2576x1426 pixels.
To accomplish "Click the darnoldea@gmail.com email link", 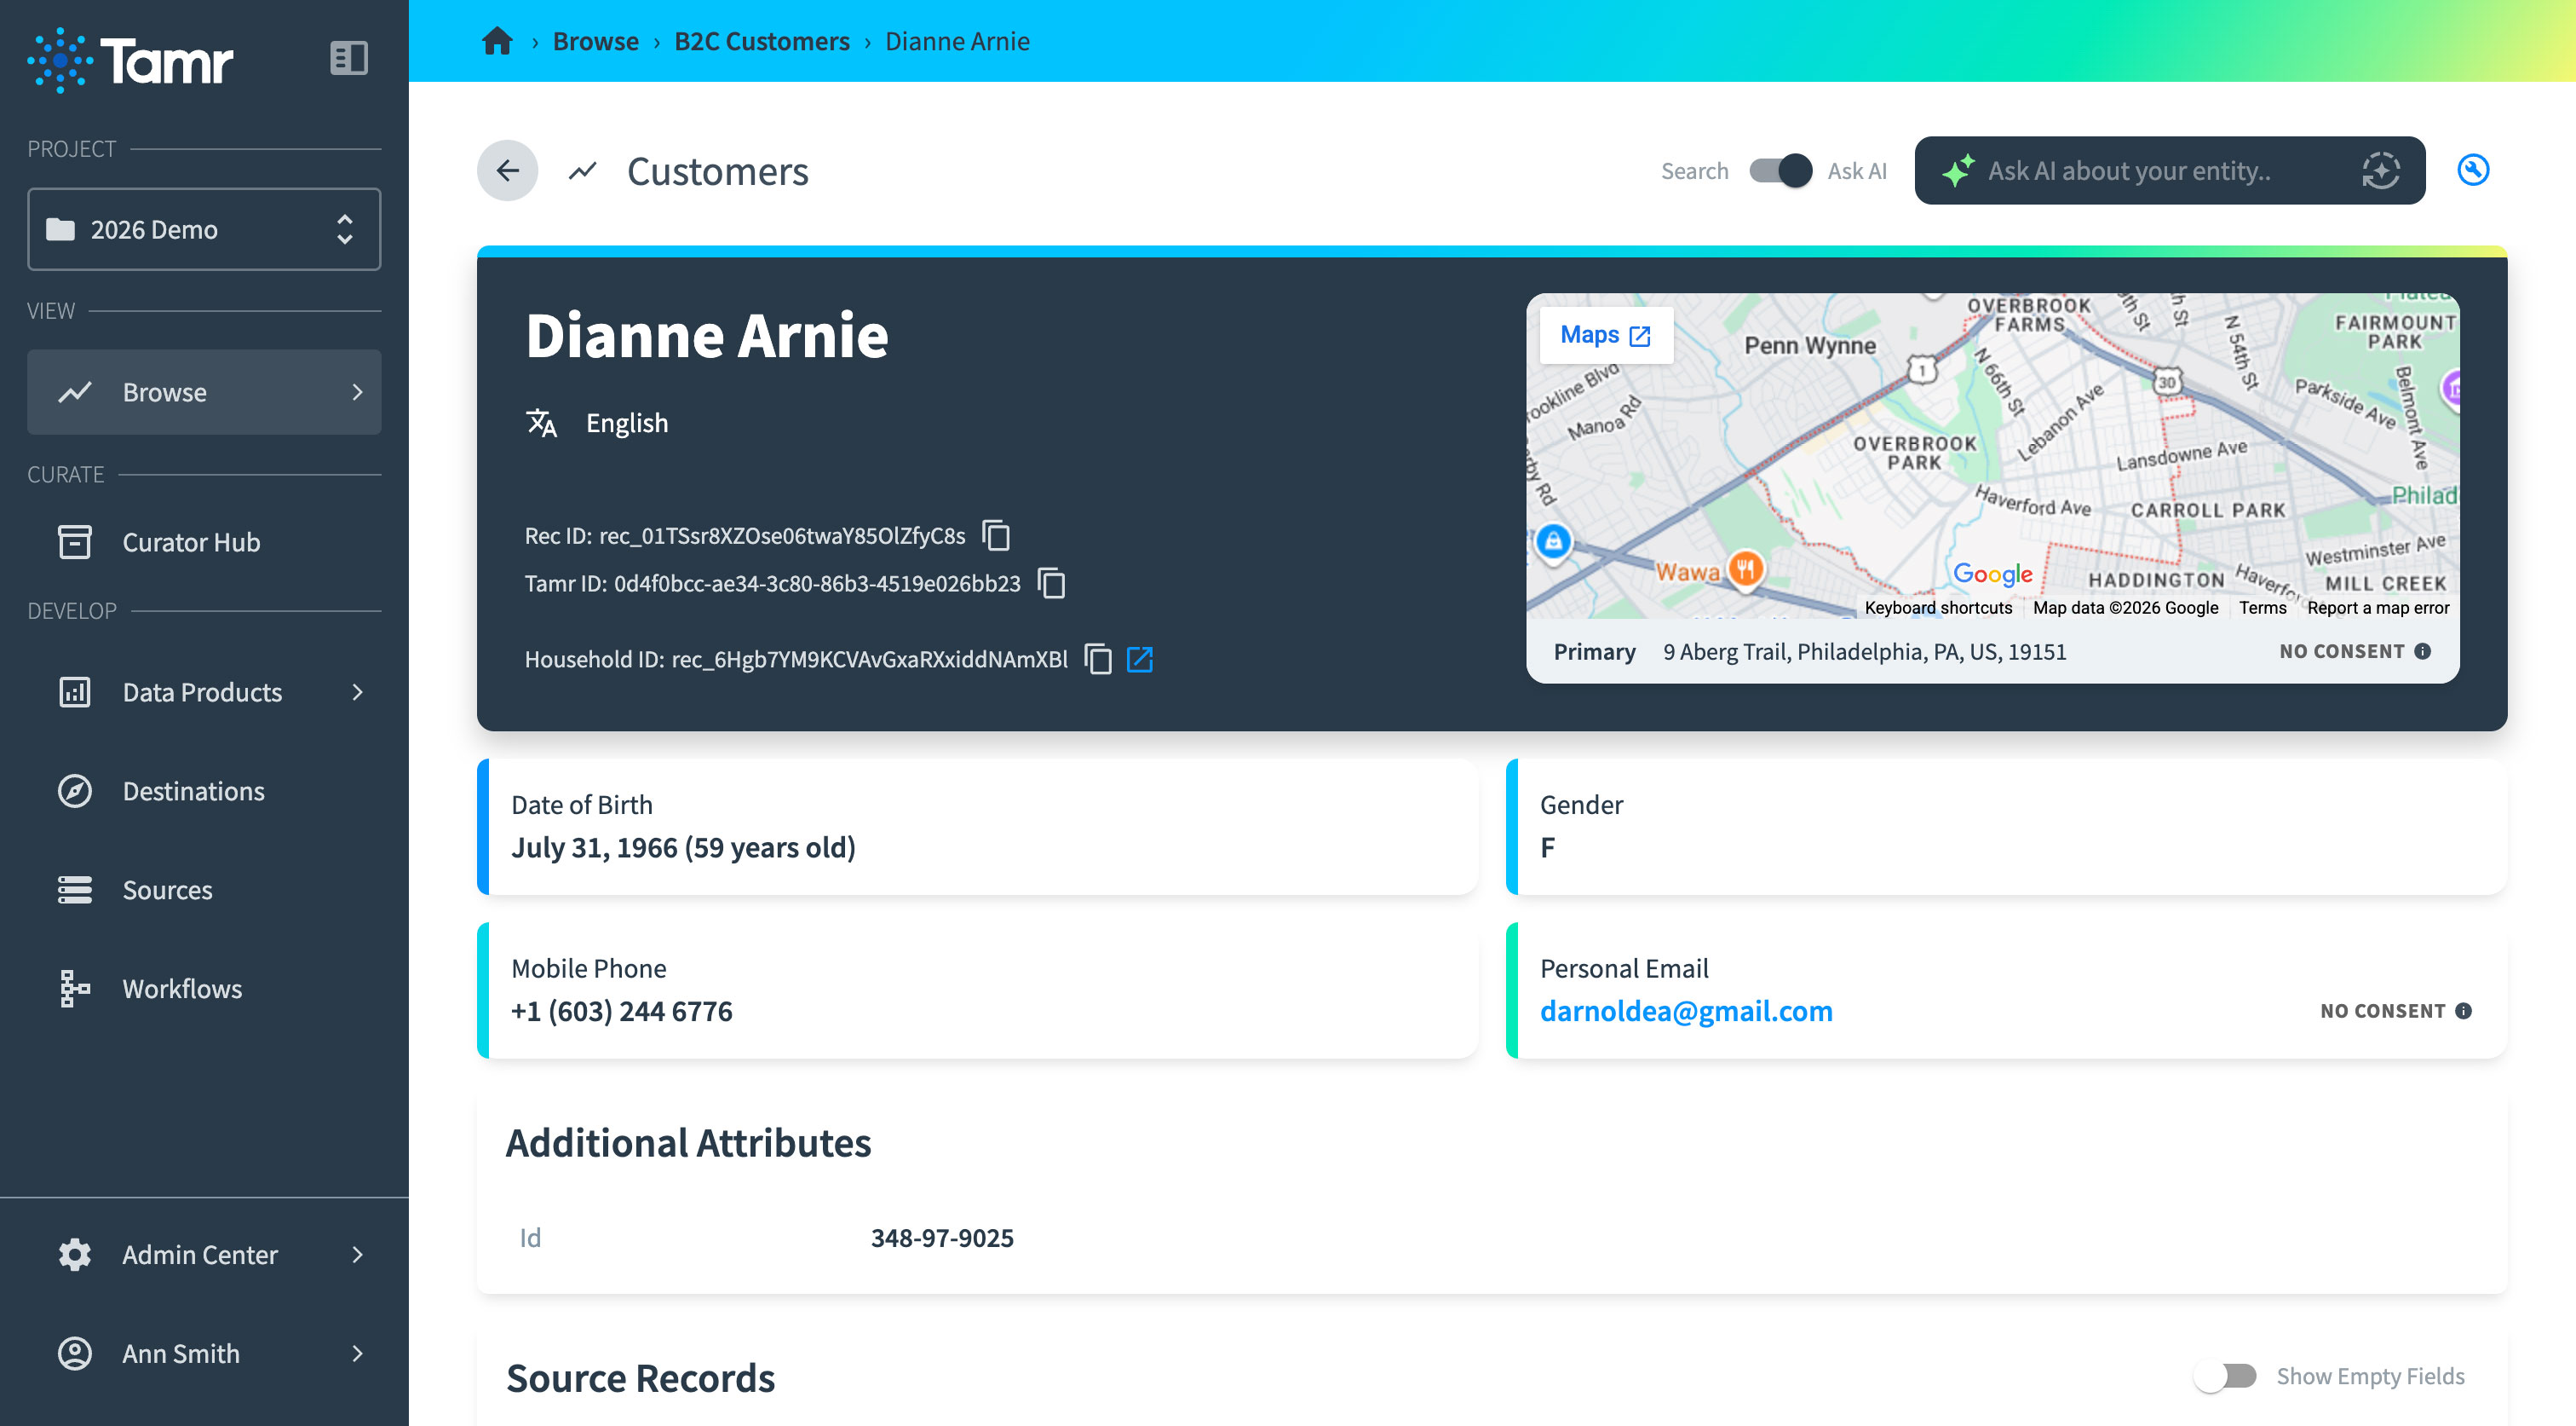I will [x=1686, y=1011].
